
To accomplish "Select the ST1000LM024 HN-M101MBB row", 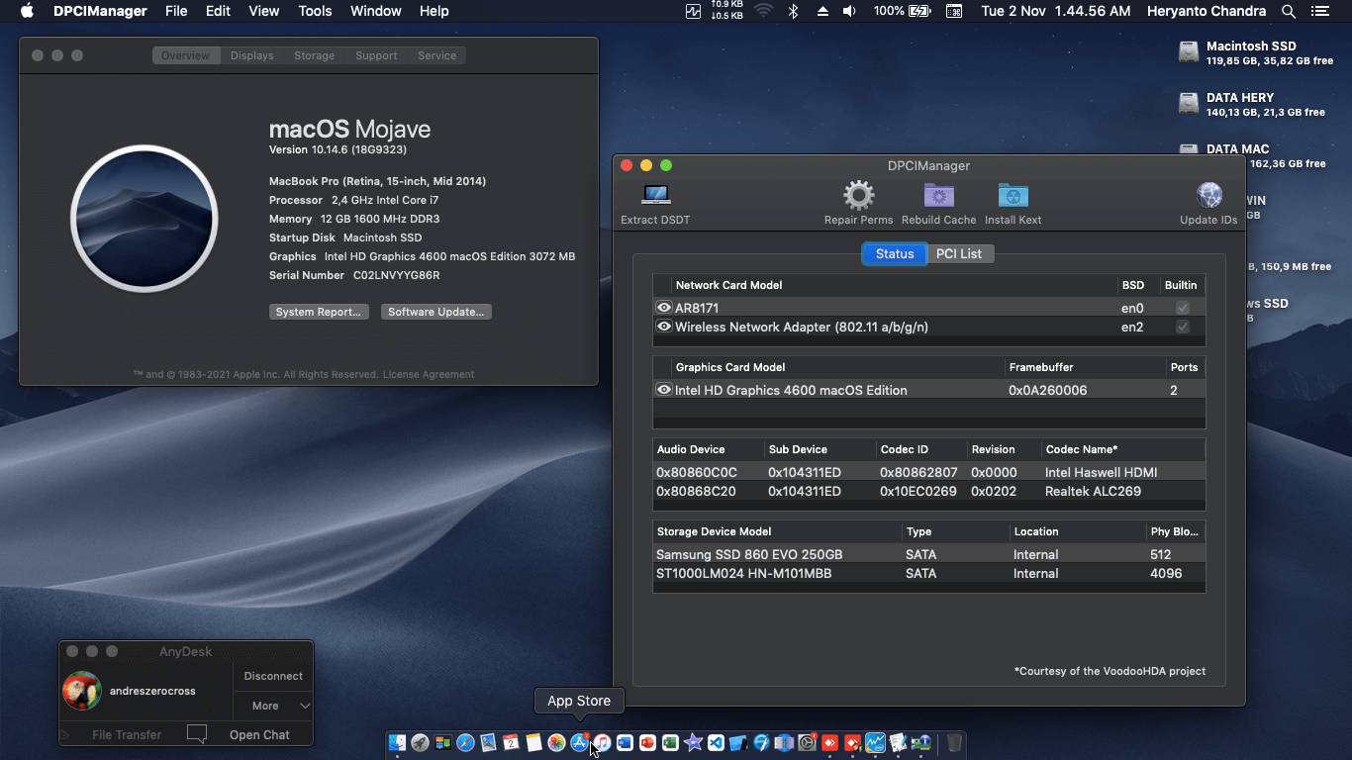I will [928, 573].
